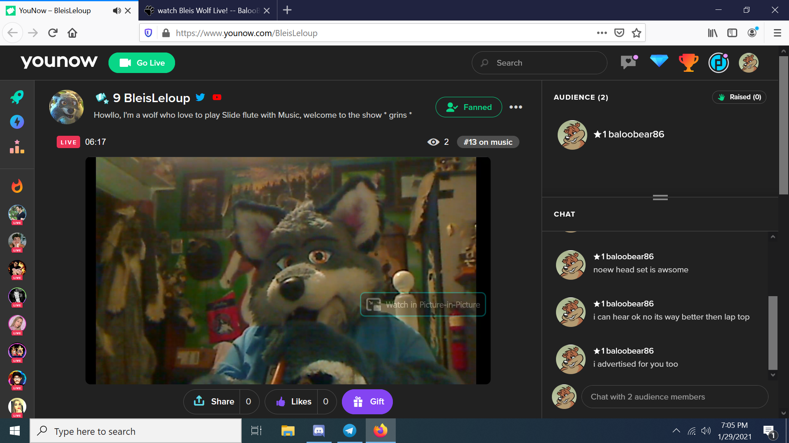Viewport: 789px width, 443px height.
Task: Open the orange trophy icon
Action: tap(688, 63)
